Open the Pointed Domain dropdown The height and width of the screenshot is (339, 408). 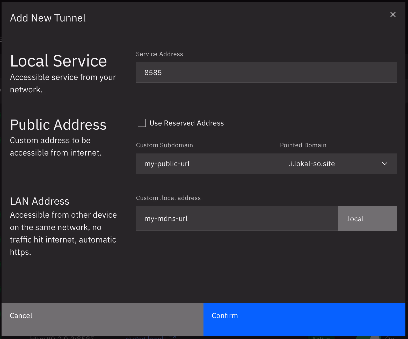[x=338, y=164]
